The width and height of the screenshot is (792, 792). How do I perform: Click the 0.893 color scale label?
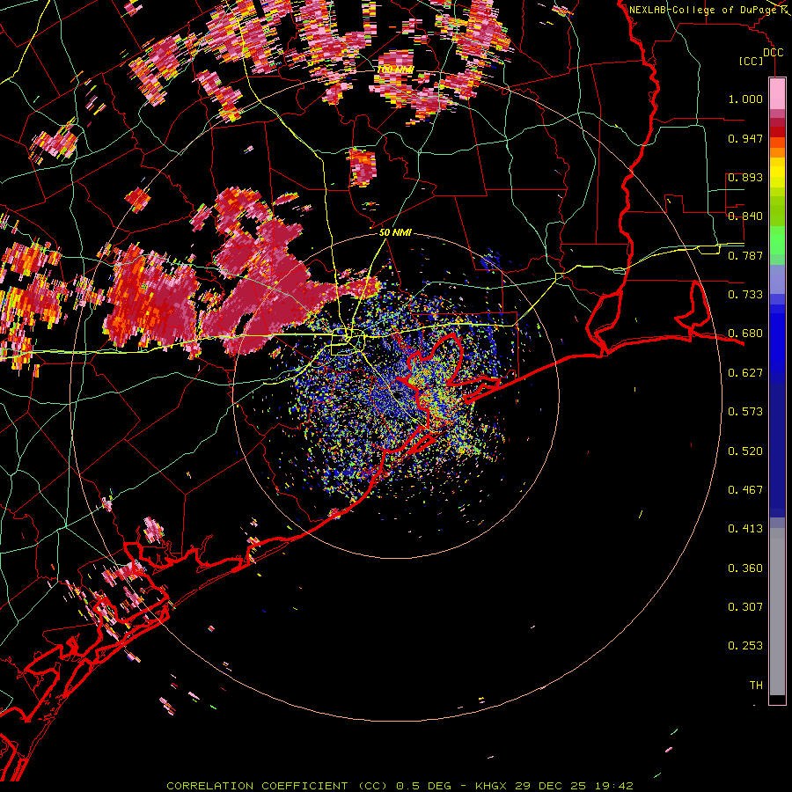[x=745, y=177]
